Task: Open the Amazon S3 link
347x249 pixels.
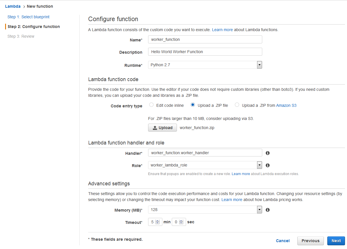Action: point(286,105)
